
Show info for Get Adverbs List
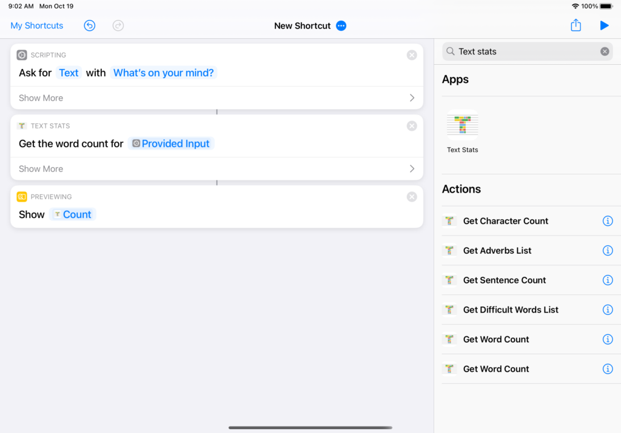608,251
